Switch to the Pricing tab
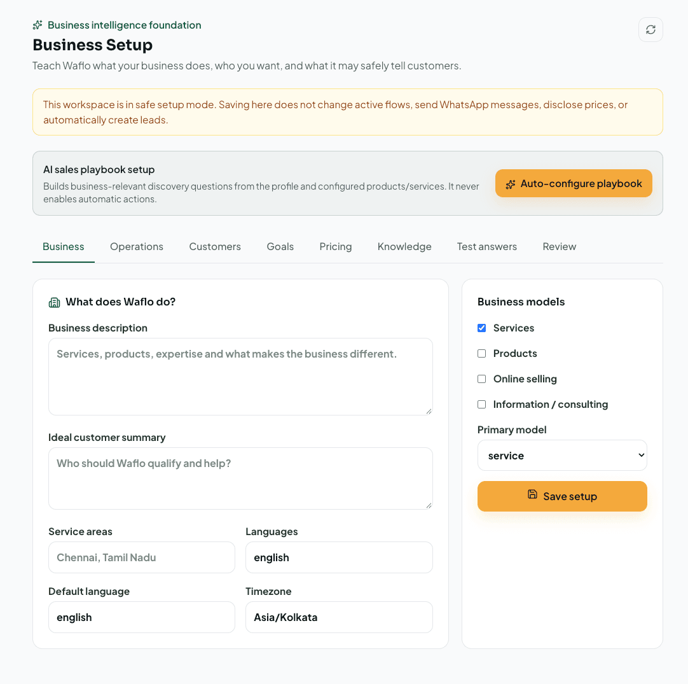This screenshot has width=688, height=684. coord(336,247)
